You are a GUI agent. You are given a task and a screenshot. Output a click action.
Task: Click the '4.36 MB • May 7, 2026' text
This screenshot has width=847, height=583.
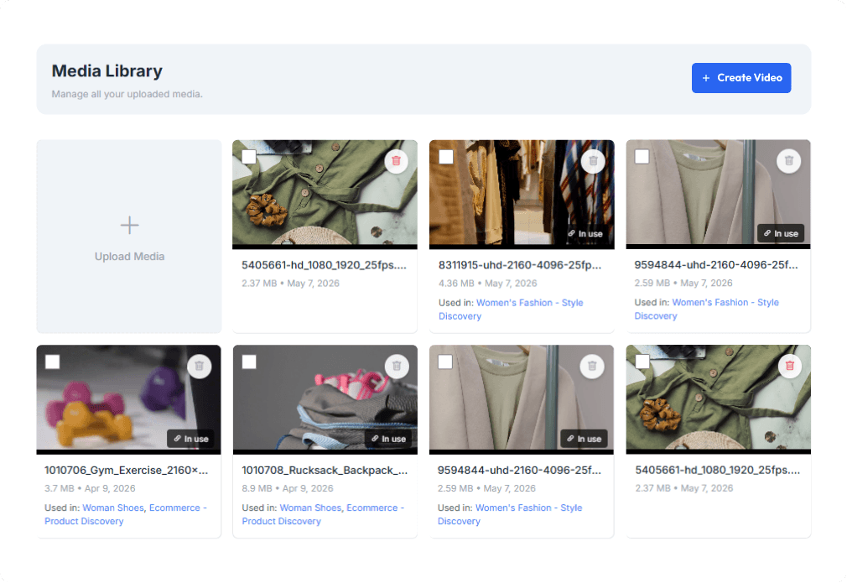click(x=488, y=284)
